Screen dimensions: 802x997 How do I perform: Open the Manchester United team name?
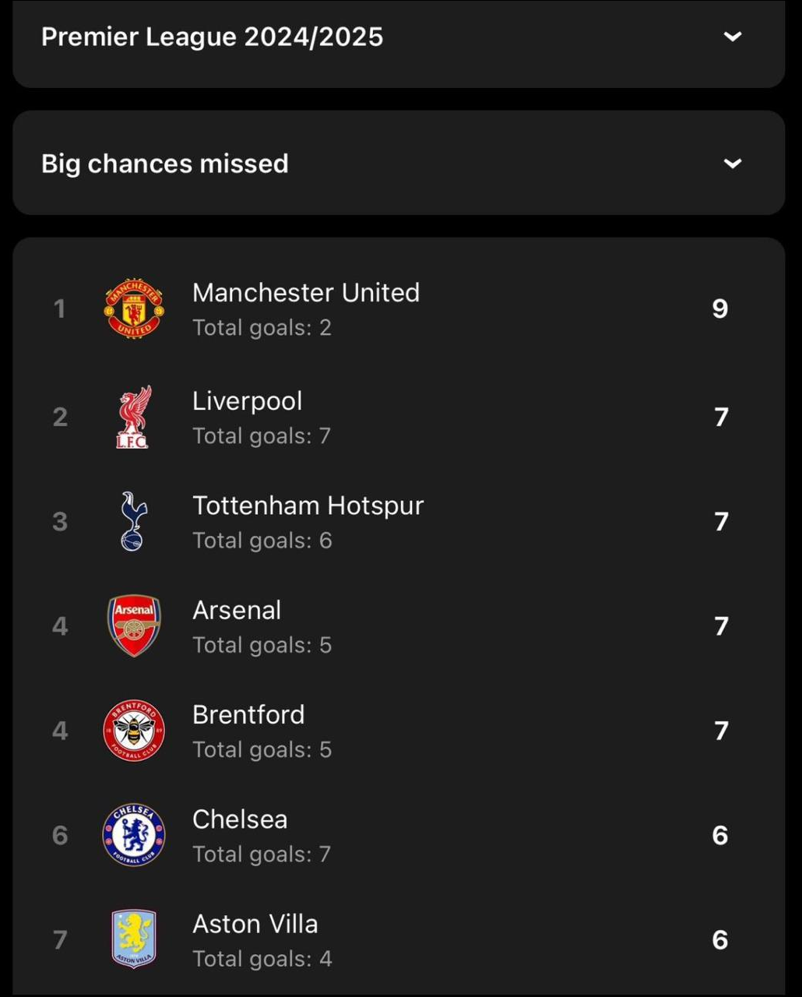click(x=306, y=293)
